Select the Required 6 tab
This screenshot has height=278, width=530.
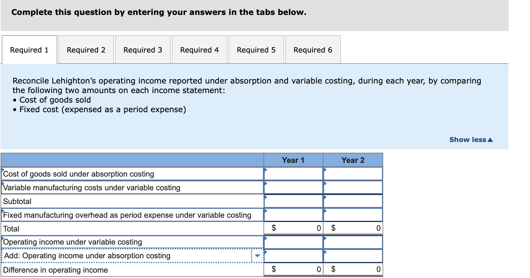(x=312, y=50)
